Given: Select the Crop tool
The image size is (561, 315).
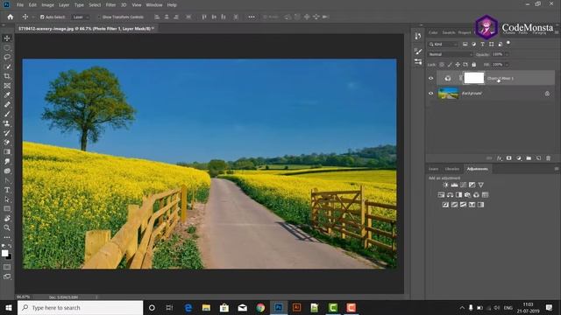Looking at the screenshot, I should coord(7,76).
